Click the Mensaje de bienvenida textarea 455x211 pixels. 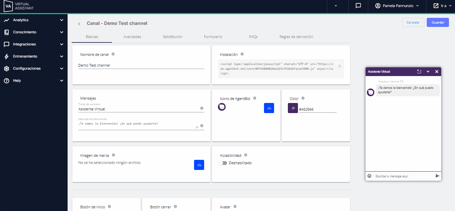(138, 125)
